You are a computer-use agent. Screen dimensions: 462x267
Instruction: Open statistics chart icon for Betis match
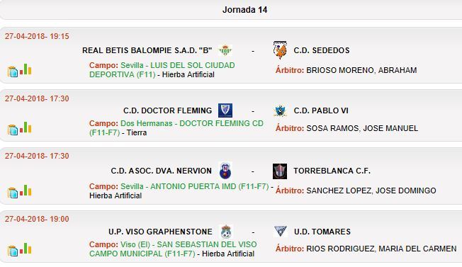coord(26,69)
